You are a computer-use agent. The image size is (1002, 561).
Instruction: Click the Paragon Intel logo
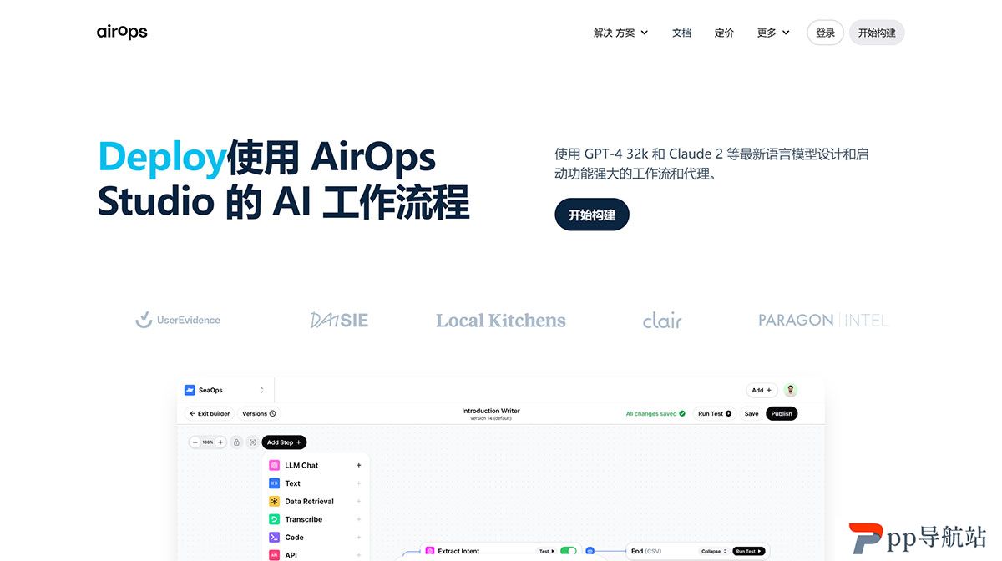click(823, 320)
